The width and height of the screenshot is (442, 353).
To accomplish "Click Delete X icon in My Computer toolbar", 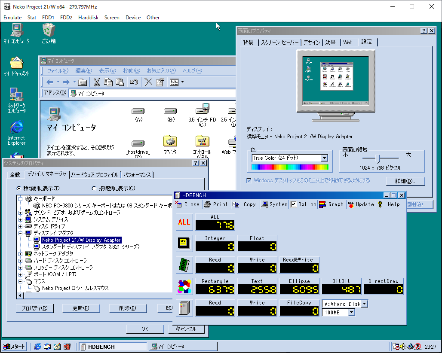I will pyautogui.click(x=148, y=82).
